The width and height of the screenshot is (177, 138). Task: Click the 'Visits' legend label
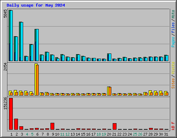click(173, 68)
